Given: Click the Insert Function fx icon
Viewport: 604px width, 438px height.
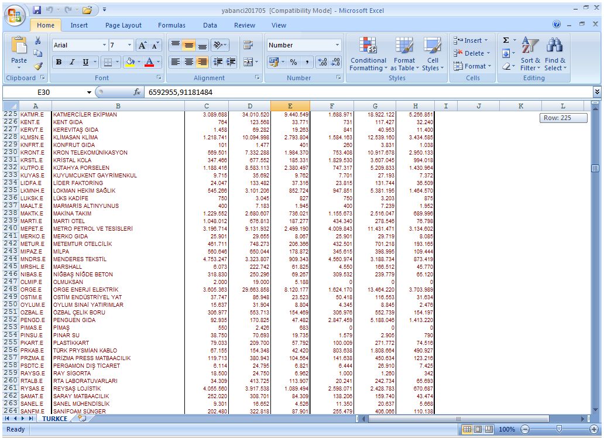Looking at the screenshot, I should (x=137, y=92).
